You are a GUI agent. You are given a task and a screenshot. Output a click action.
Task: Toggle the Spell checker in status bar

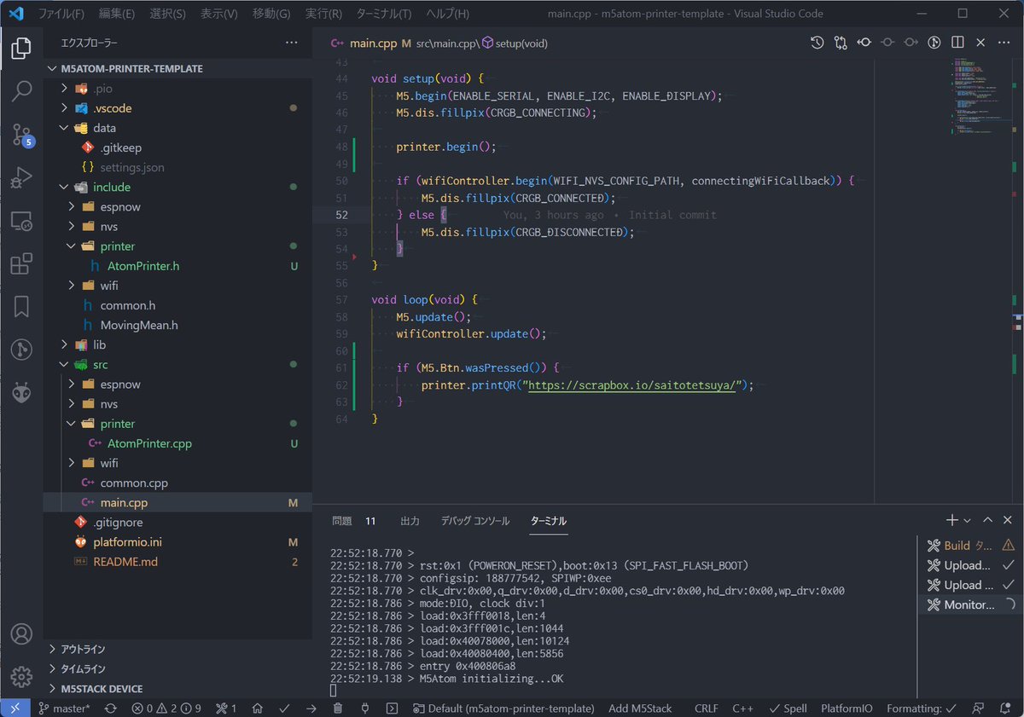(788, 708)
